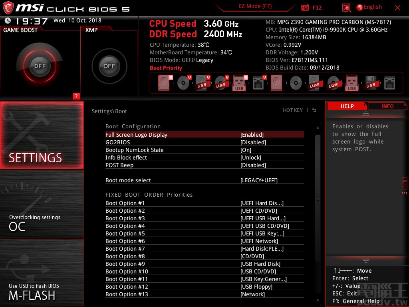This screenshot has width=409, height=307.
Task: Select the UEFI USB CD/DVD boot icon
Action: 222,83
